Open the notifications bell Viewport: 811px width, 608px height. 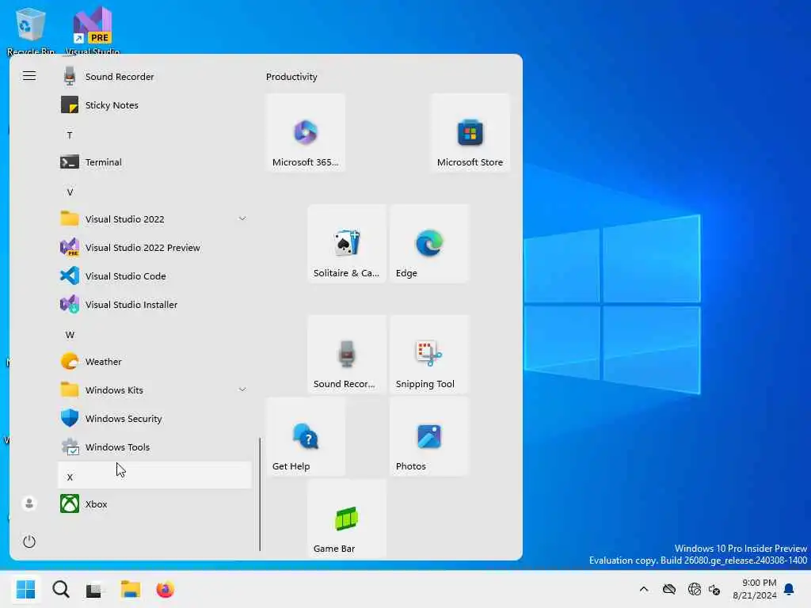790,589
